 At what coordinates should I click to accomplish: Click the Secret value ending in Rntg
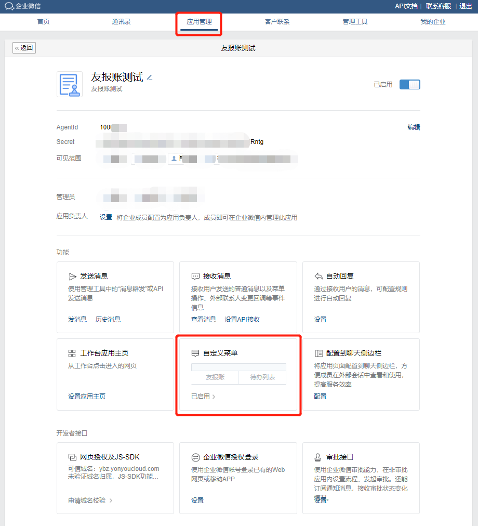tap(180, 142)
